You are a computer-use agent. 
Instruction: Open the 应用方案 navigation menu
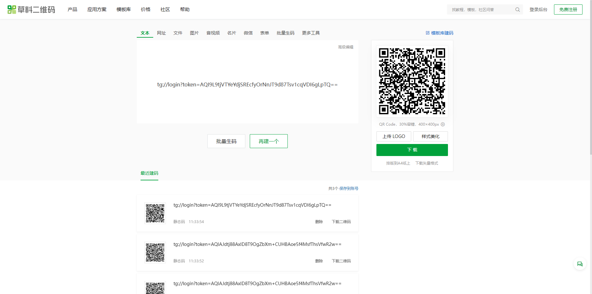97,9
